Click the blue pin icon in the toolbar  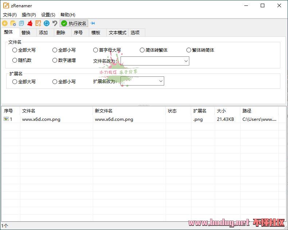point(92,23)
